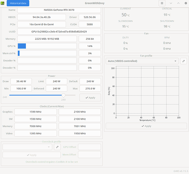Image resolution: width=189 pixels, height=174 pixels.
Task: Select the NVIDIA GeForce RTX 3070 name field
Action: point(59,10)
